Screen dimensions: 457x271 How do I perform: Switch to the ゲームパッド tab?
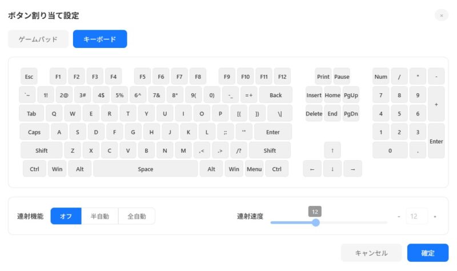pyautogui.click(x=38, y=39)
